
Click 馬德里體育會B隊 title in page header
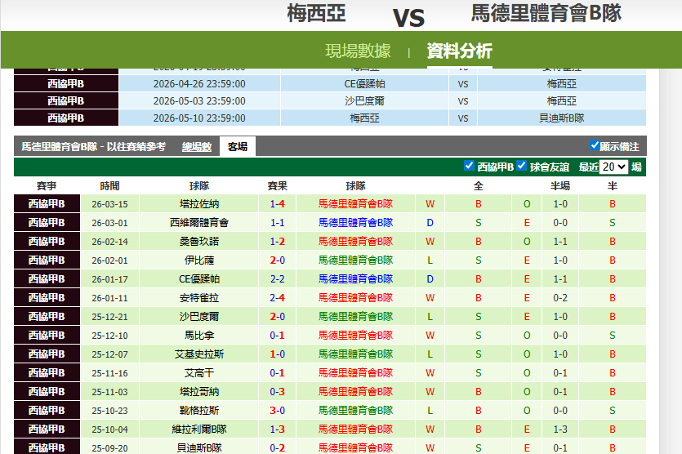pos(546,14)
